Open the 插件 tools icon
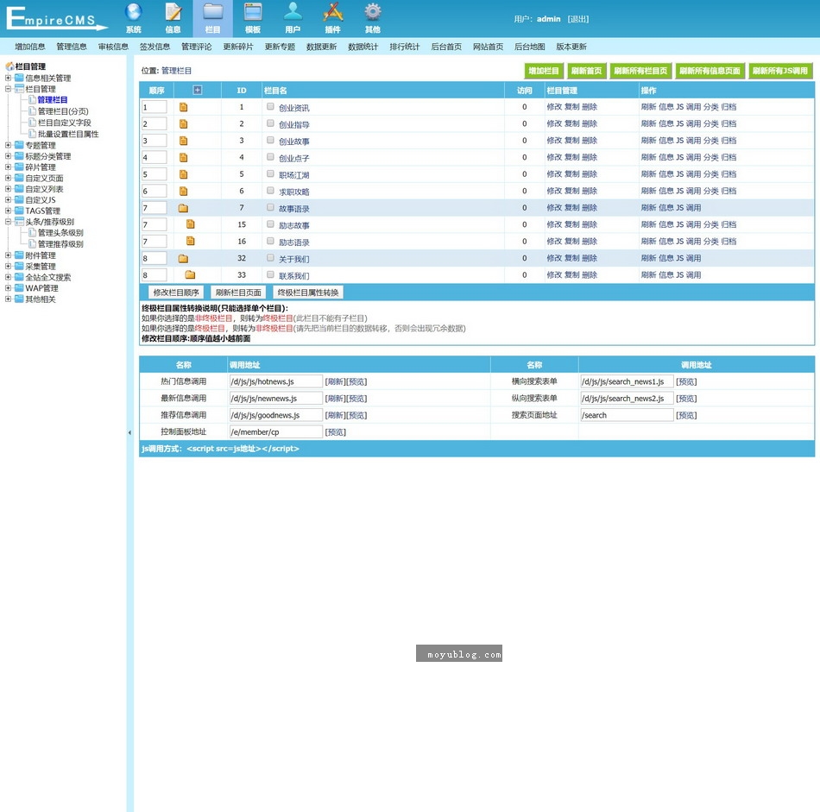This screenshot has width=820, height=812. tap(332, 12)
